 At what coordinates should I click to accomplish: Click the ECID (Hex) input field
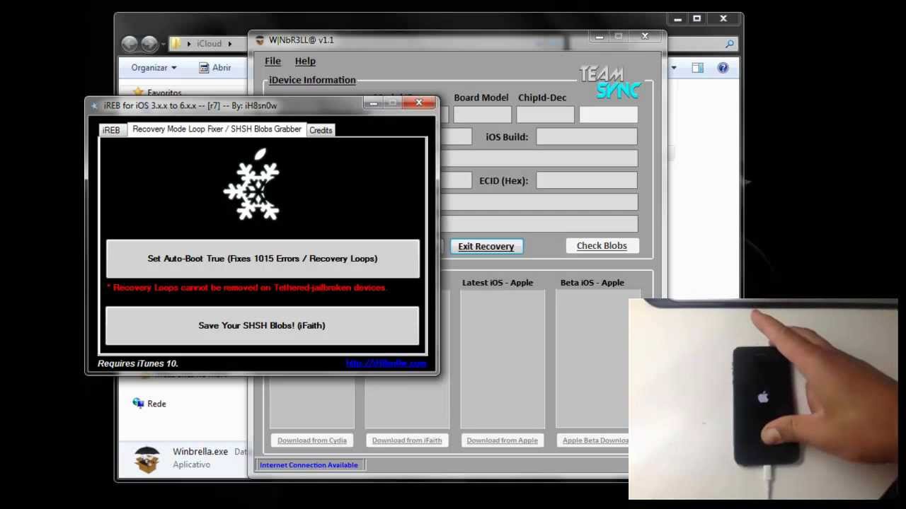click(587, 181)
